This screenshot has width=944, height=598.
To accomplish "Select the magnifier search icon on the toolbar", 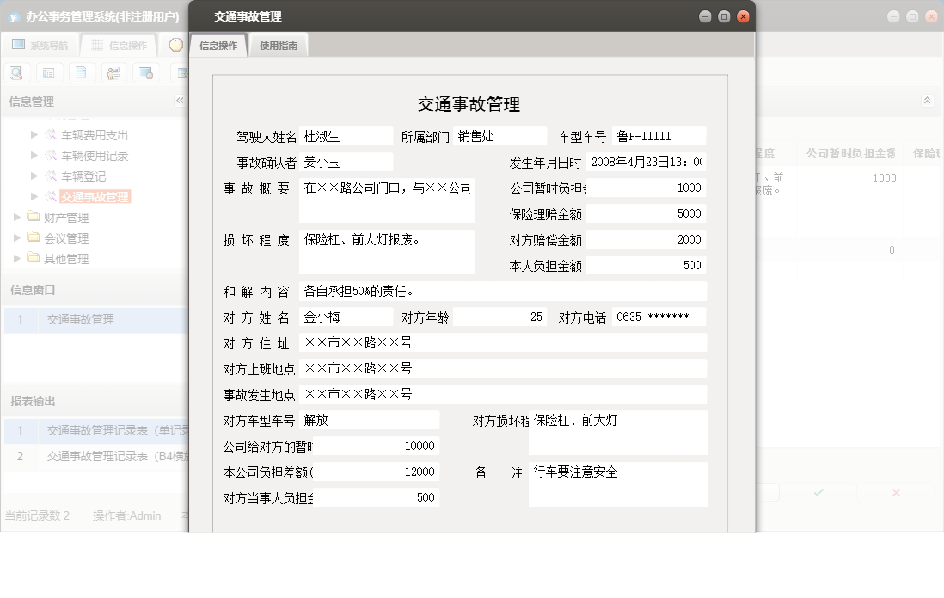I will pyautogui.click(x=16, y=73).
